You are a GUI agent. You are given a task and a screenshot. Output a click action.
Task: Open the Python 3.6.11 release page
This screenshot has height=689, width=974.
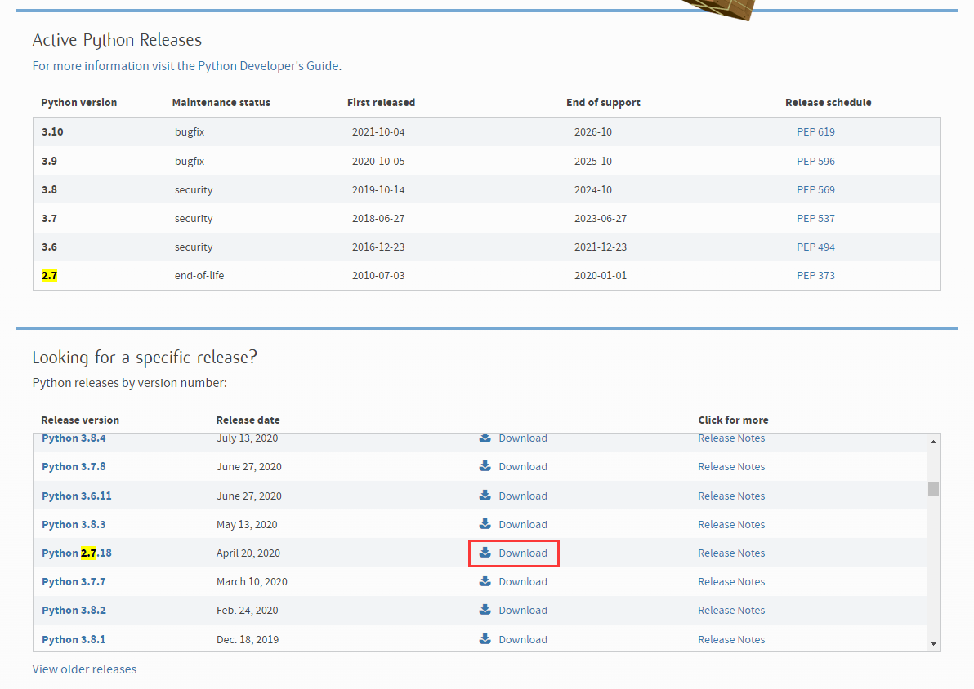pyautogui.click(x=77, y=496)
